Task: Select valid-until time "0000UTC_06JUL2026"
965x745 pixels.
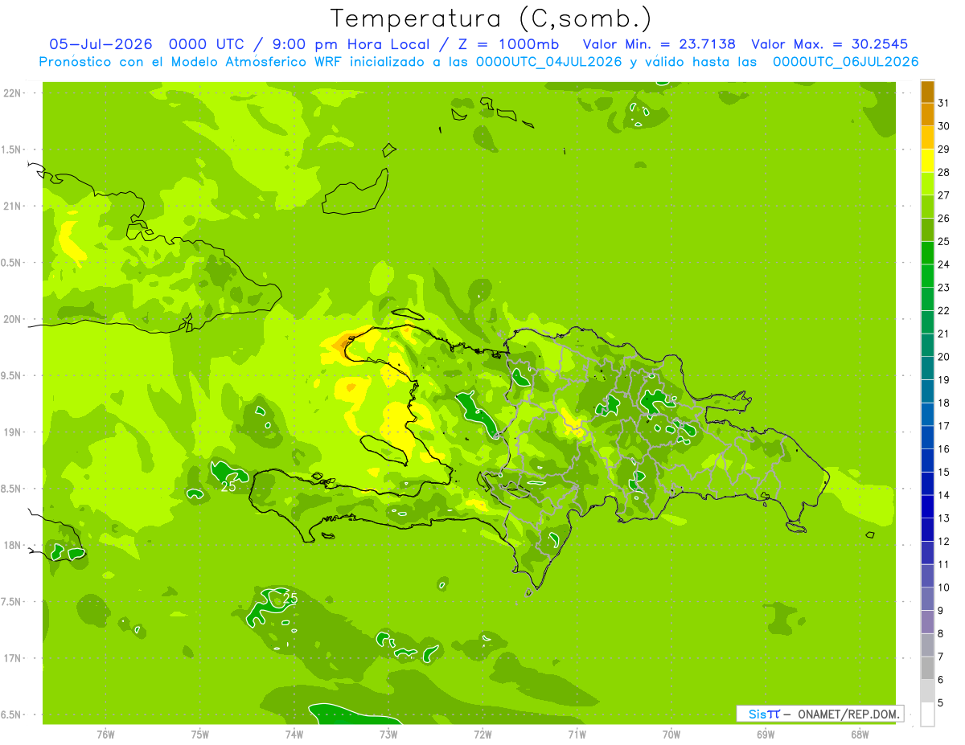Action: [845, 62]
